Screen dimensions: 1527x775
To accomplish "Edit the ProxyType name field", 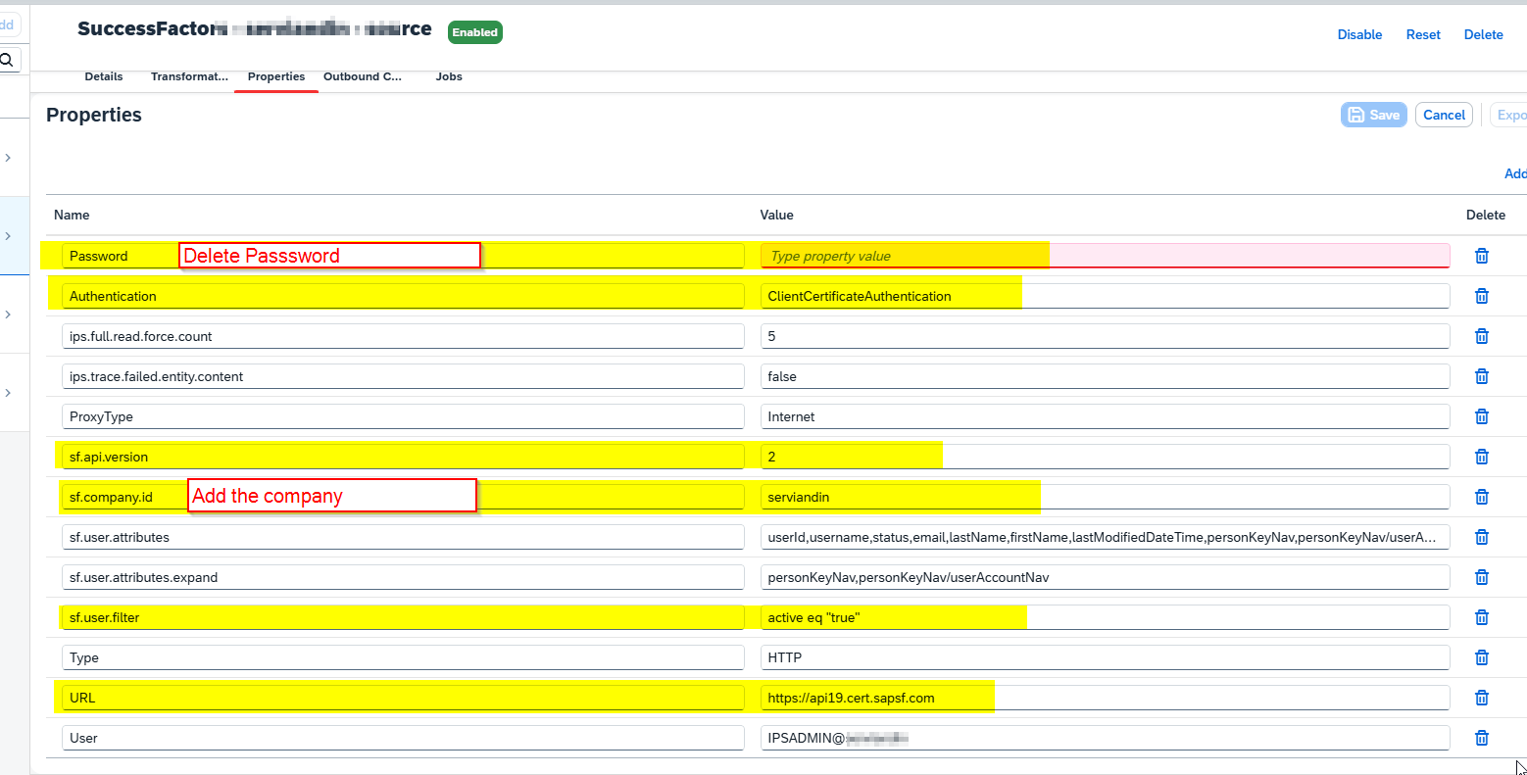I will tap(403, 416).
